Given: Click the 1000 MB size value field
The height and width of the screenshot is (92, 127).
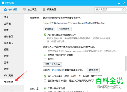Looking at the screenshot, I should [x=74, y=76].
